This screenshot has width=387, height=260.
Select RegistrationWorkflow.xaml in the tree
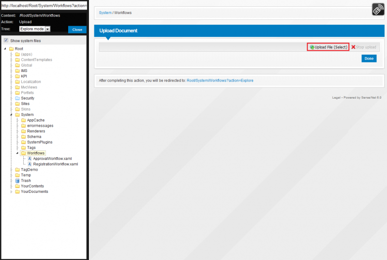(x=56, y=164)
